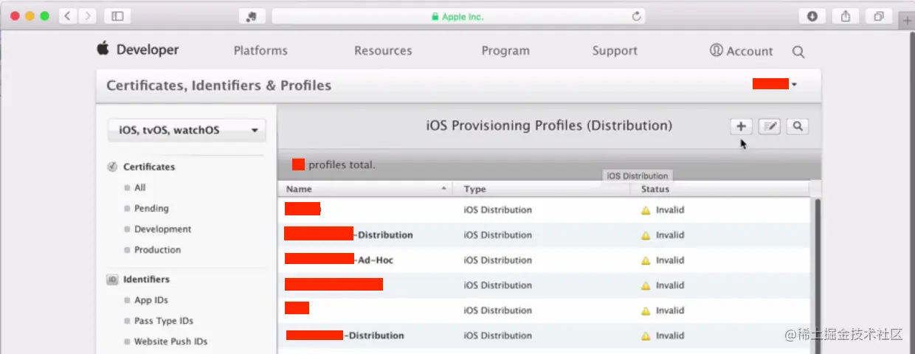
Task: Open the Resources menu
Action: tap(383, 51)
